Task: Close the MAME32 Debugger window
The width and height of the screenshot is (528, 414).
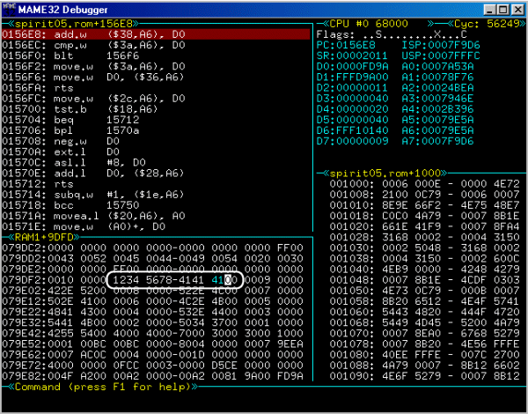Action: click(x=517, y=8)
